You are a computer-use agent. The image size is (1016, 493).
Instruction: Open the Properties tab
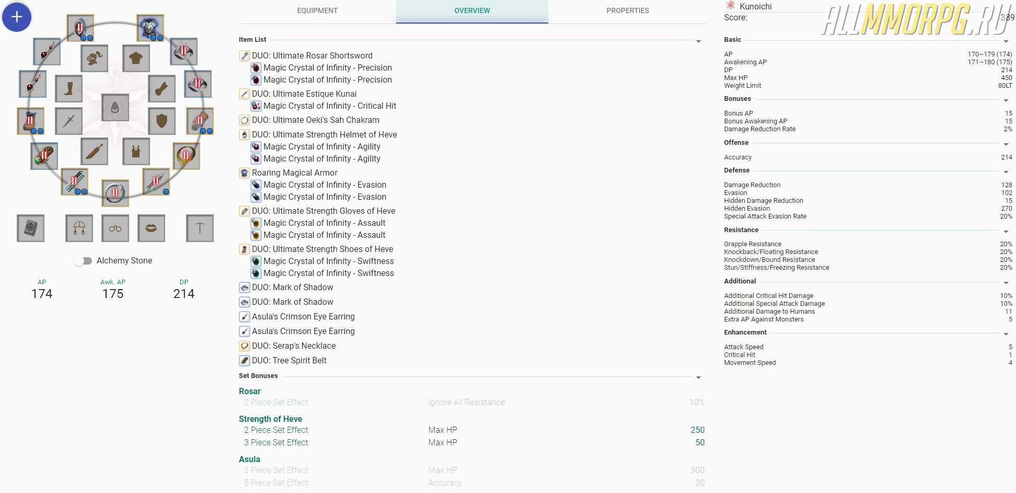tap(628, 11)
